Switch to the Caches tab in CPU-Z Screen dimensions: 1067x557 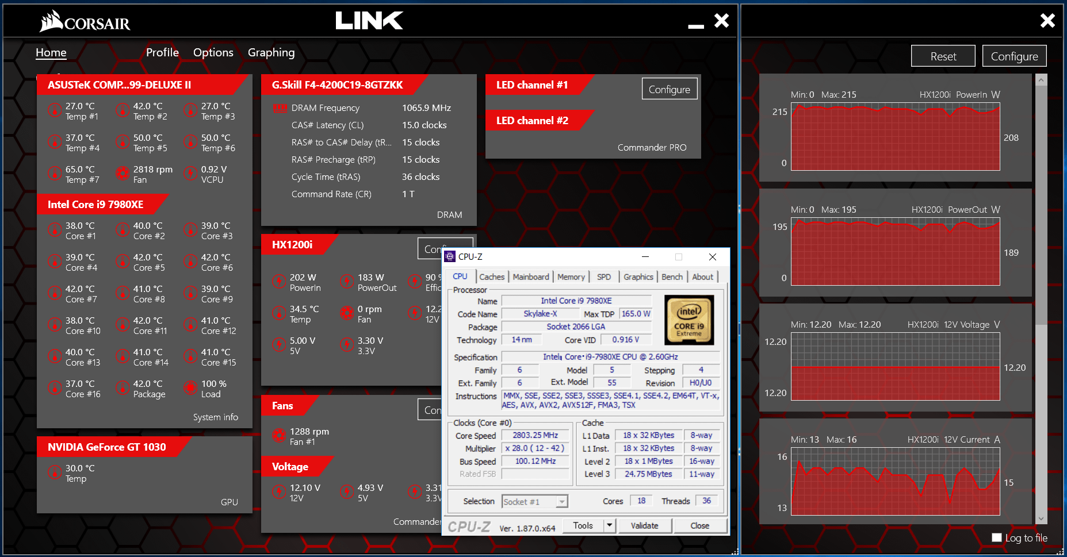pyautogui.click(x=492, y=277)
